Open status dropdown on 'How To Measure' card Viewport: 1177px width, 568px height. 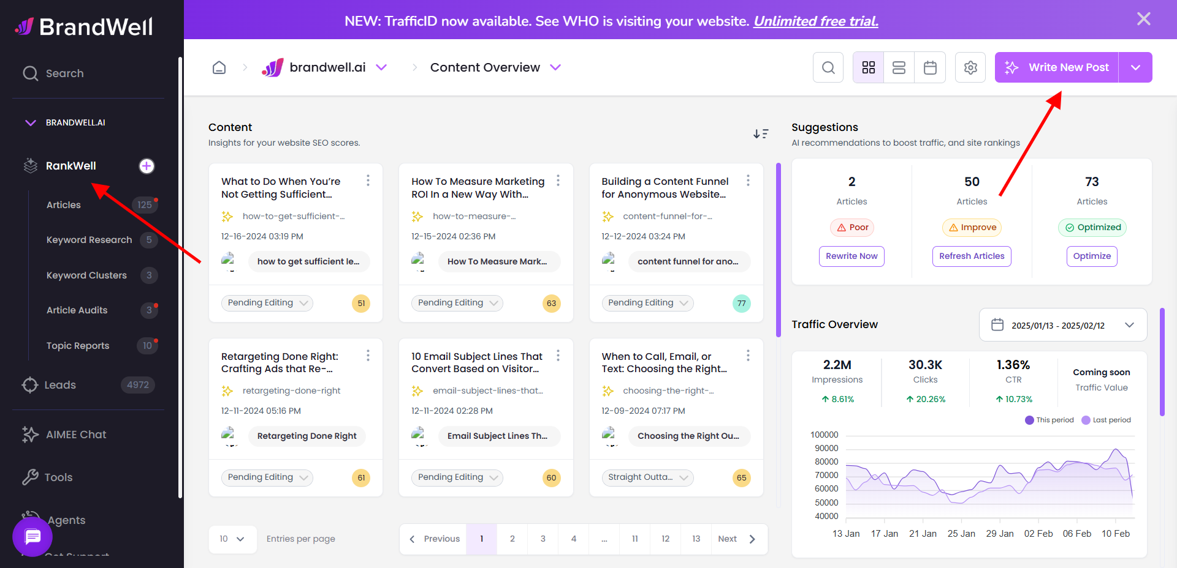coord(457,303)
